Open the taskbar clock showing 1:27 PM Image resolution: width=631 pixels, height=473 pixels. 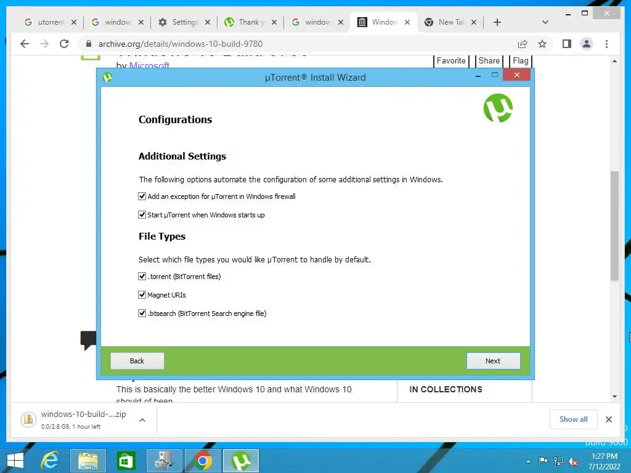coord(604,461)
